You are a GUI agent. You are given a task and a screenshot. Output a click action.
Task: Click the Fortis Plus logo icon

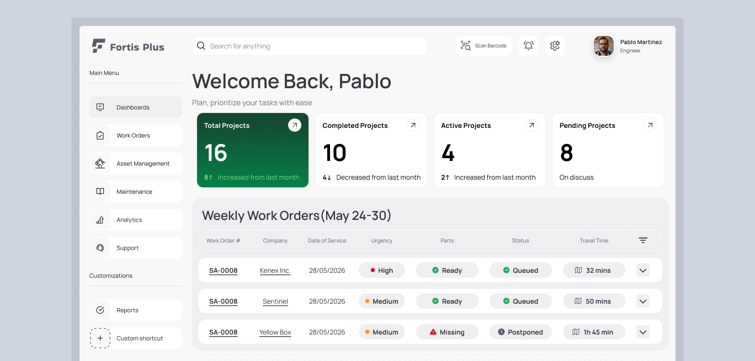tap(99, 46)
